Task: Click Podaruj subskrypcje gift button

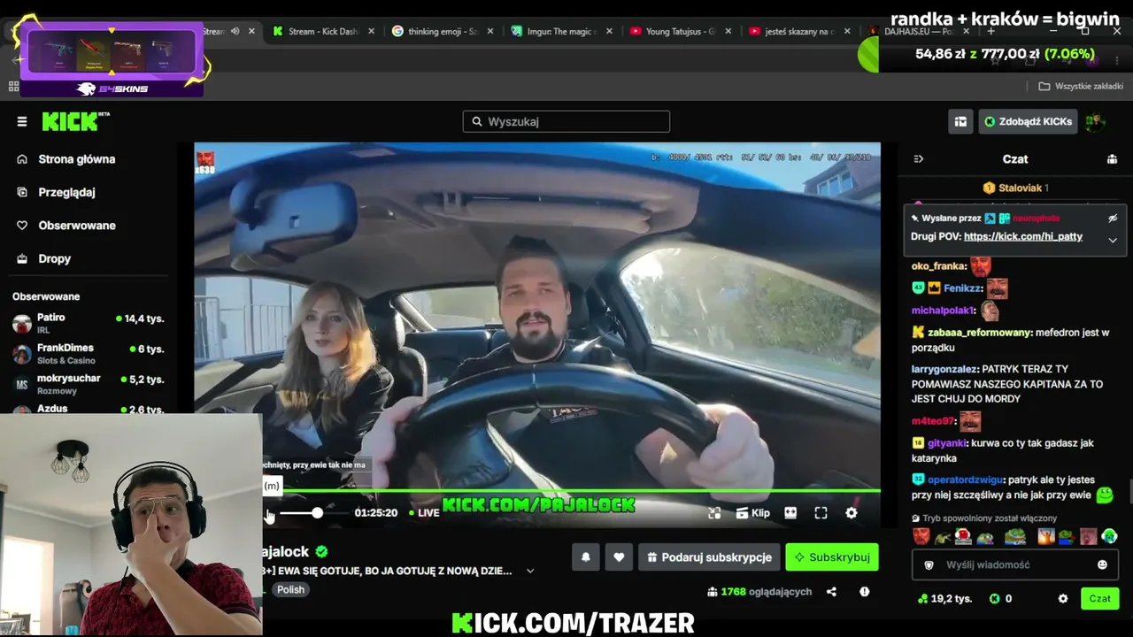Action: tap(709, 557)
